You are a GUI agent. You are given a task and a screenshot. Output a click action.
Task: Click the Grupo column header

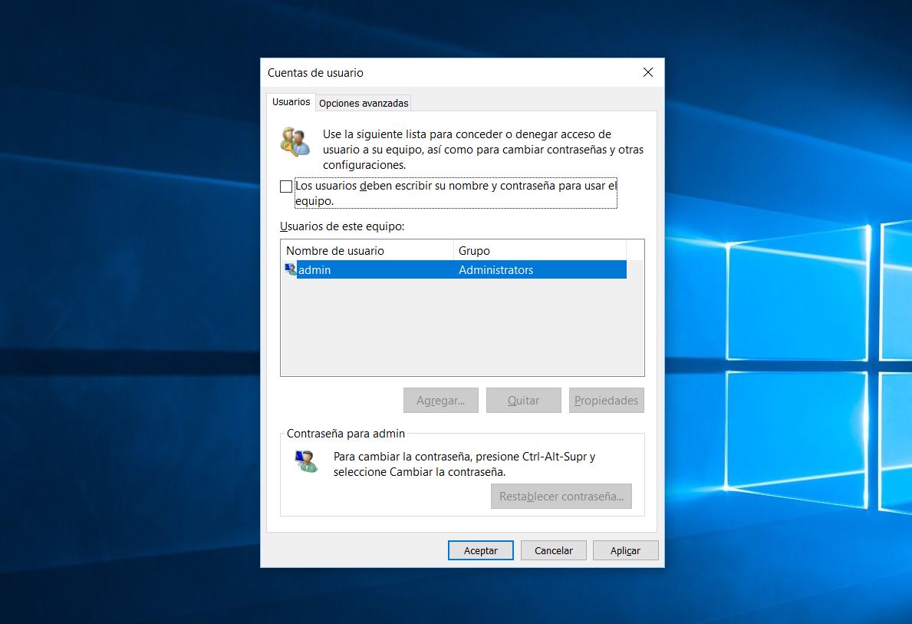[539, 251]
